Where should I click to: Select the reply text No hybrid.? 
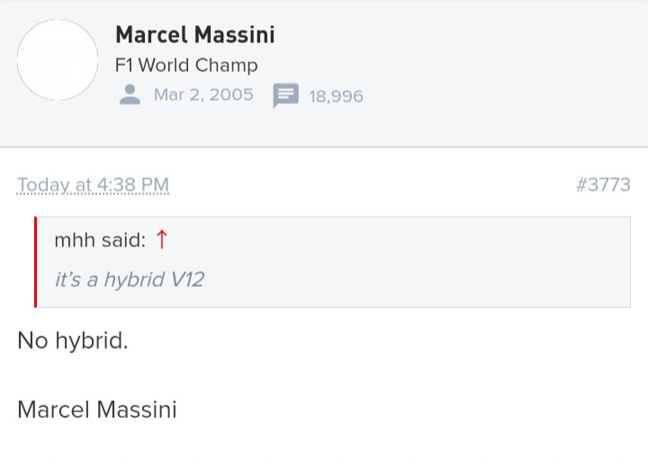pos(73,341)
